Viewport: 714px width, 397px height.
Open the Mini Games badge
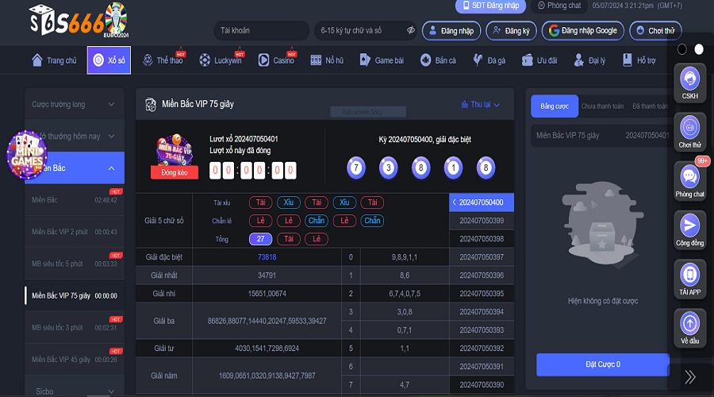(26, 155)
